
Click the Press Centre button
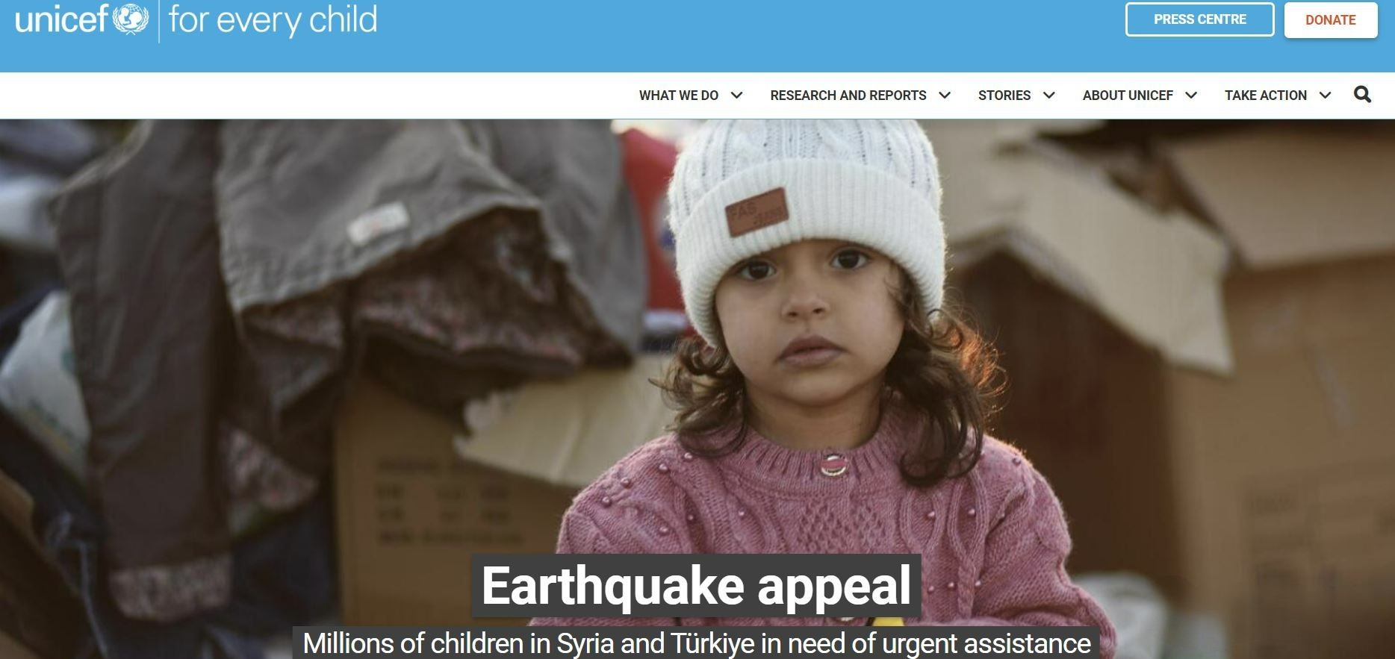pyautogui.click(x=1199, y=19)
